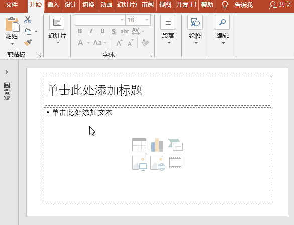
Task: Switch to the Review (审阅) tab
Action: coord(148,5)
